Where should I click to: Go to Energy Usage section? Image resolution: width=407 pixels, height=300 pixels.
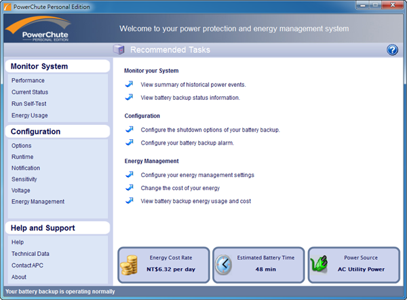pos(30,115)
